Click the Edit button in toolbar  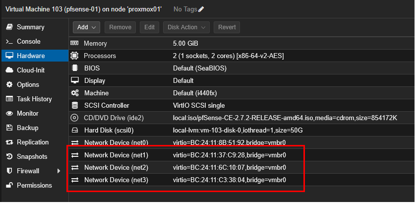coord(149,27)
